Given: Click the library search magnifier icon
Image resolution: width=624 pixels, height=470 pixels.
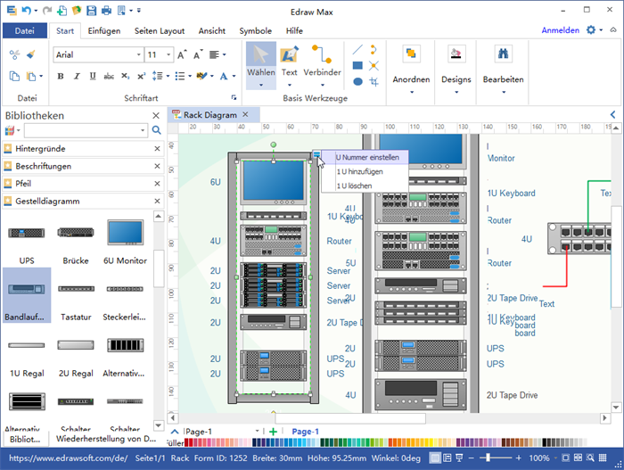Looking at the screenshot, I should [x=157, y=130].
